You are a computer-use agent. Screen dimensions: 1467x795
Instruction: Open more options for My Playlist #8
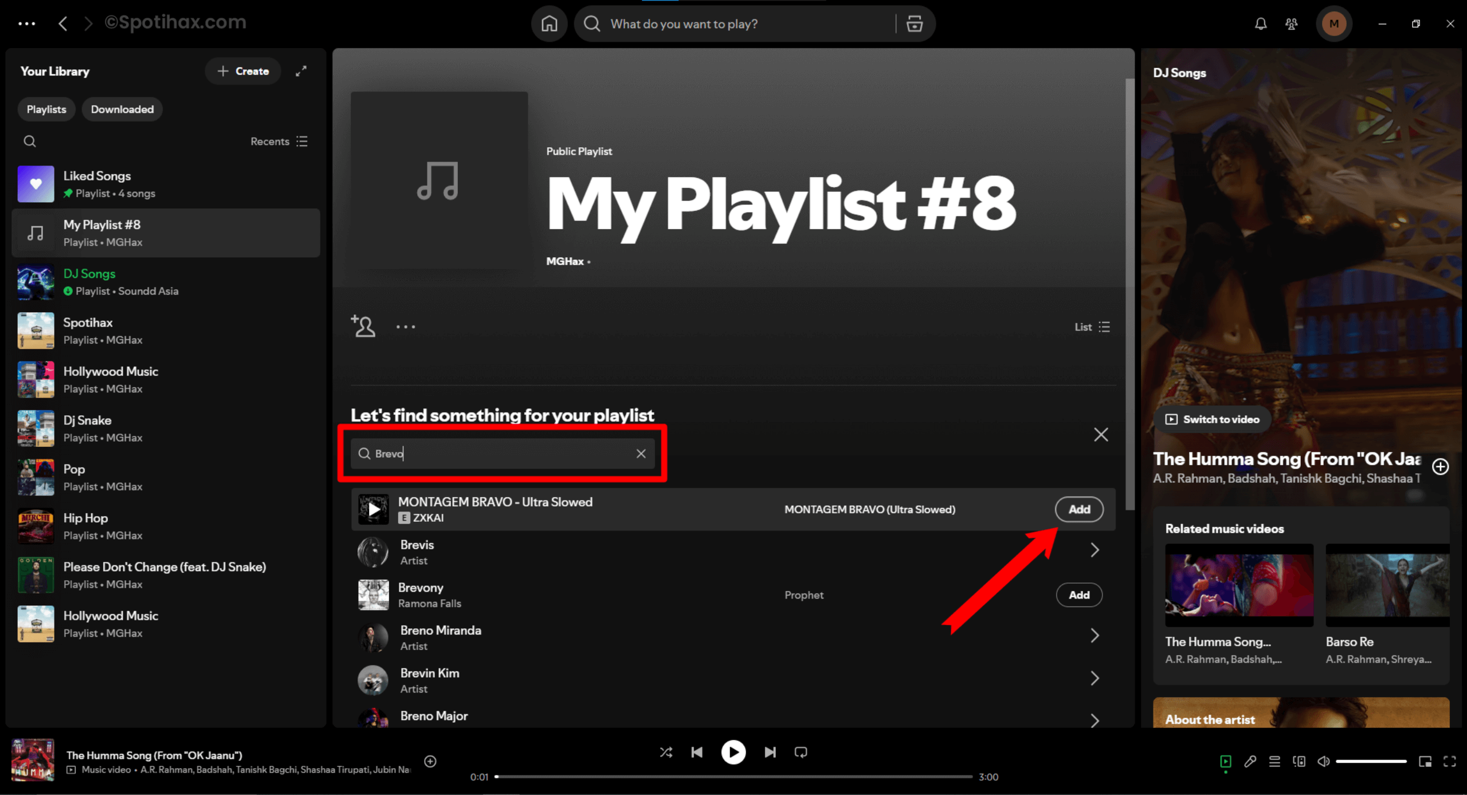tap(406, 326)
